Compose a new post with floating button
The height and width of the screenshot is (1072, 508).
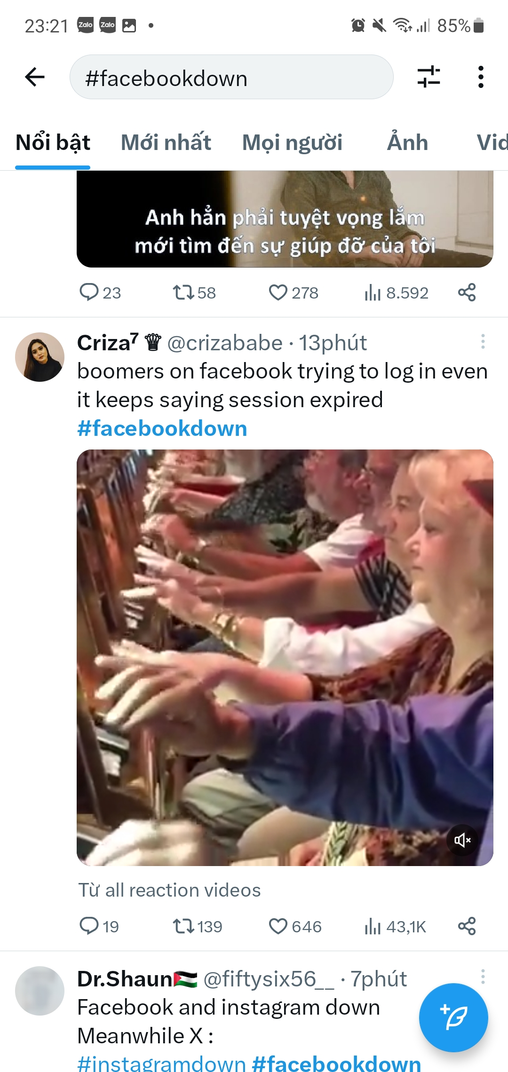pos(453,1017)
